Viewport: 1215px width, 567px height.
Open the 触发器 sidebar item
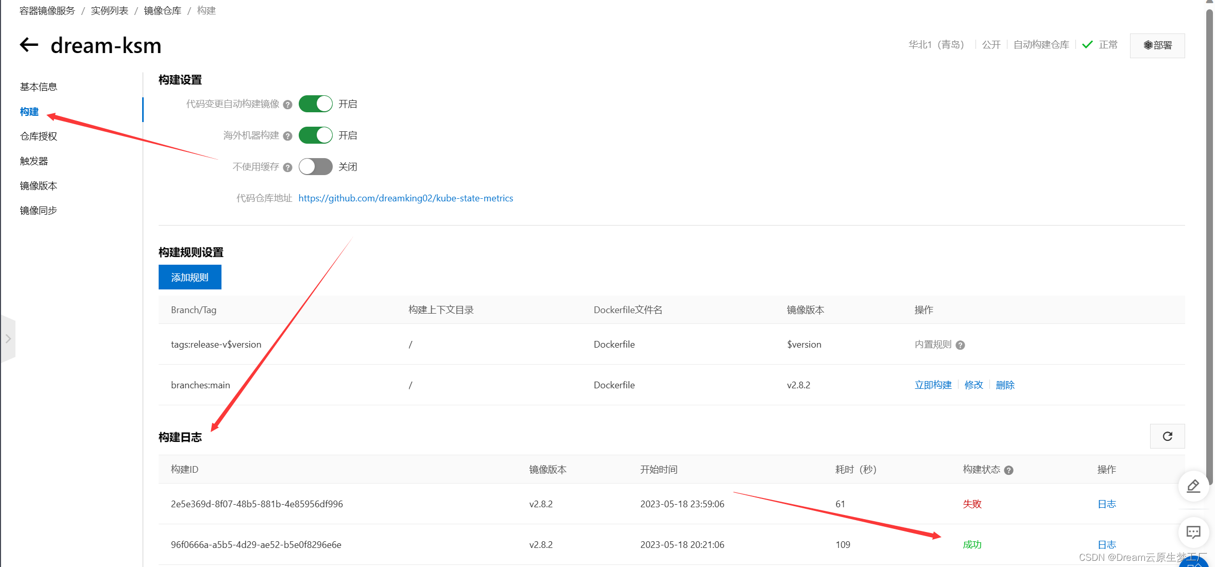34,161
